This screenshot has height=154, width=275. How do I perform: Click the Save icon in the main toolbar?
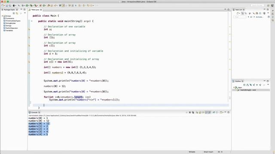pos(7,6)
